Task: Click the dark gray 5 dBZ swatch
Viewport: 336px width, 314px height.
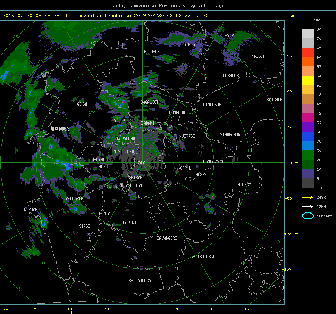Action: click(308, 183)
